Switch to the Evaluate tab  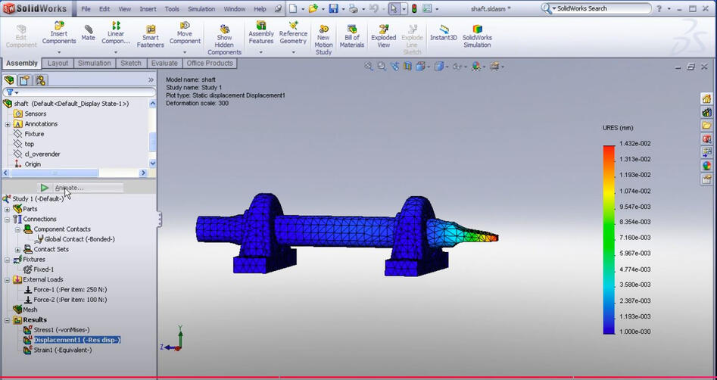[164, 64]
